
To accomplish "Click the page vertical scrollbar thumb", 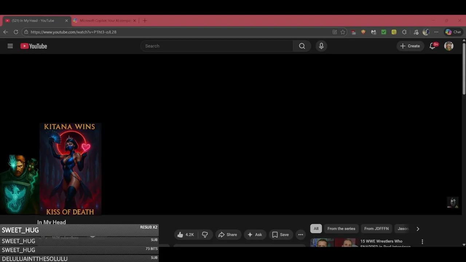I will pyautogui.click(x=464, y=68).
